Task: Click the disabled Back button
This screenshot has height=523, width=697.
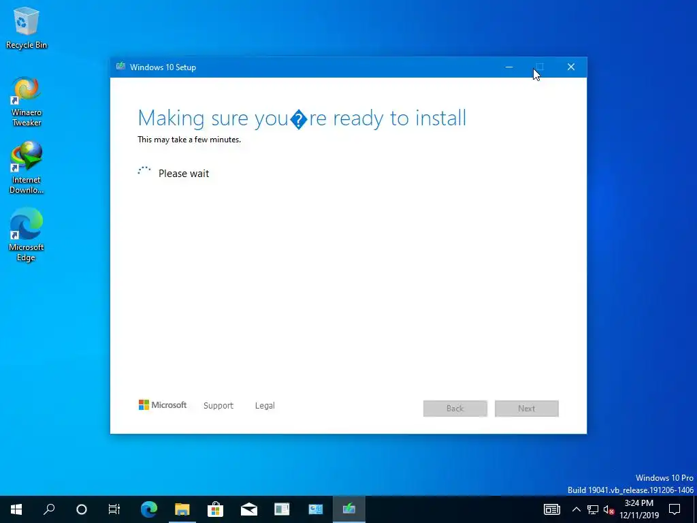Action: coord(455,409)
